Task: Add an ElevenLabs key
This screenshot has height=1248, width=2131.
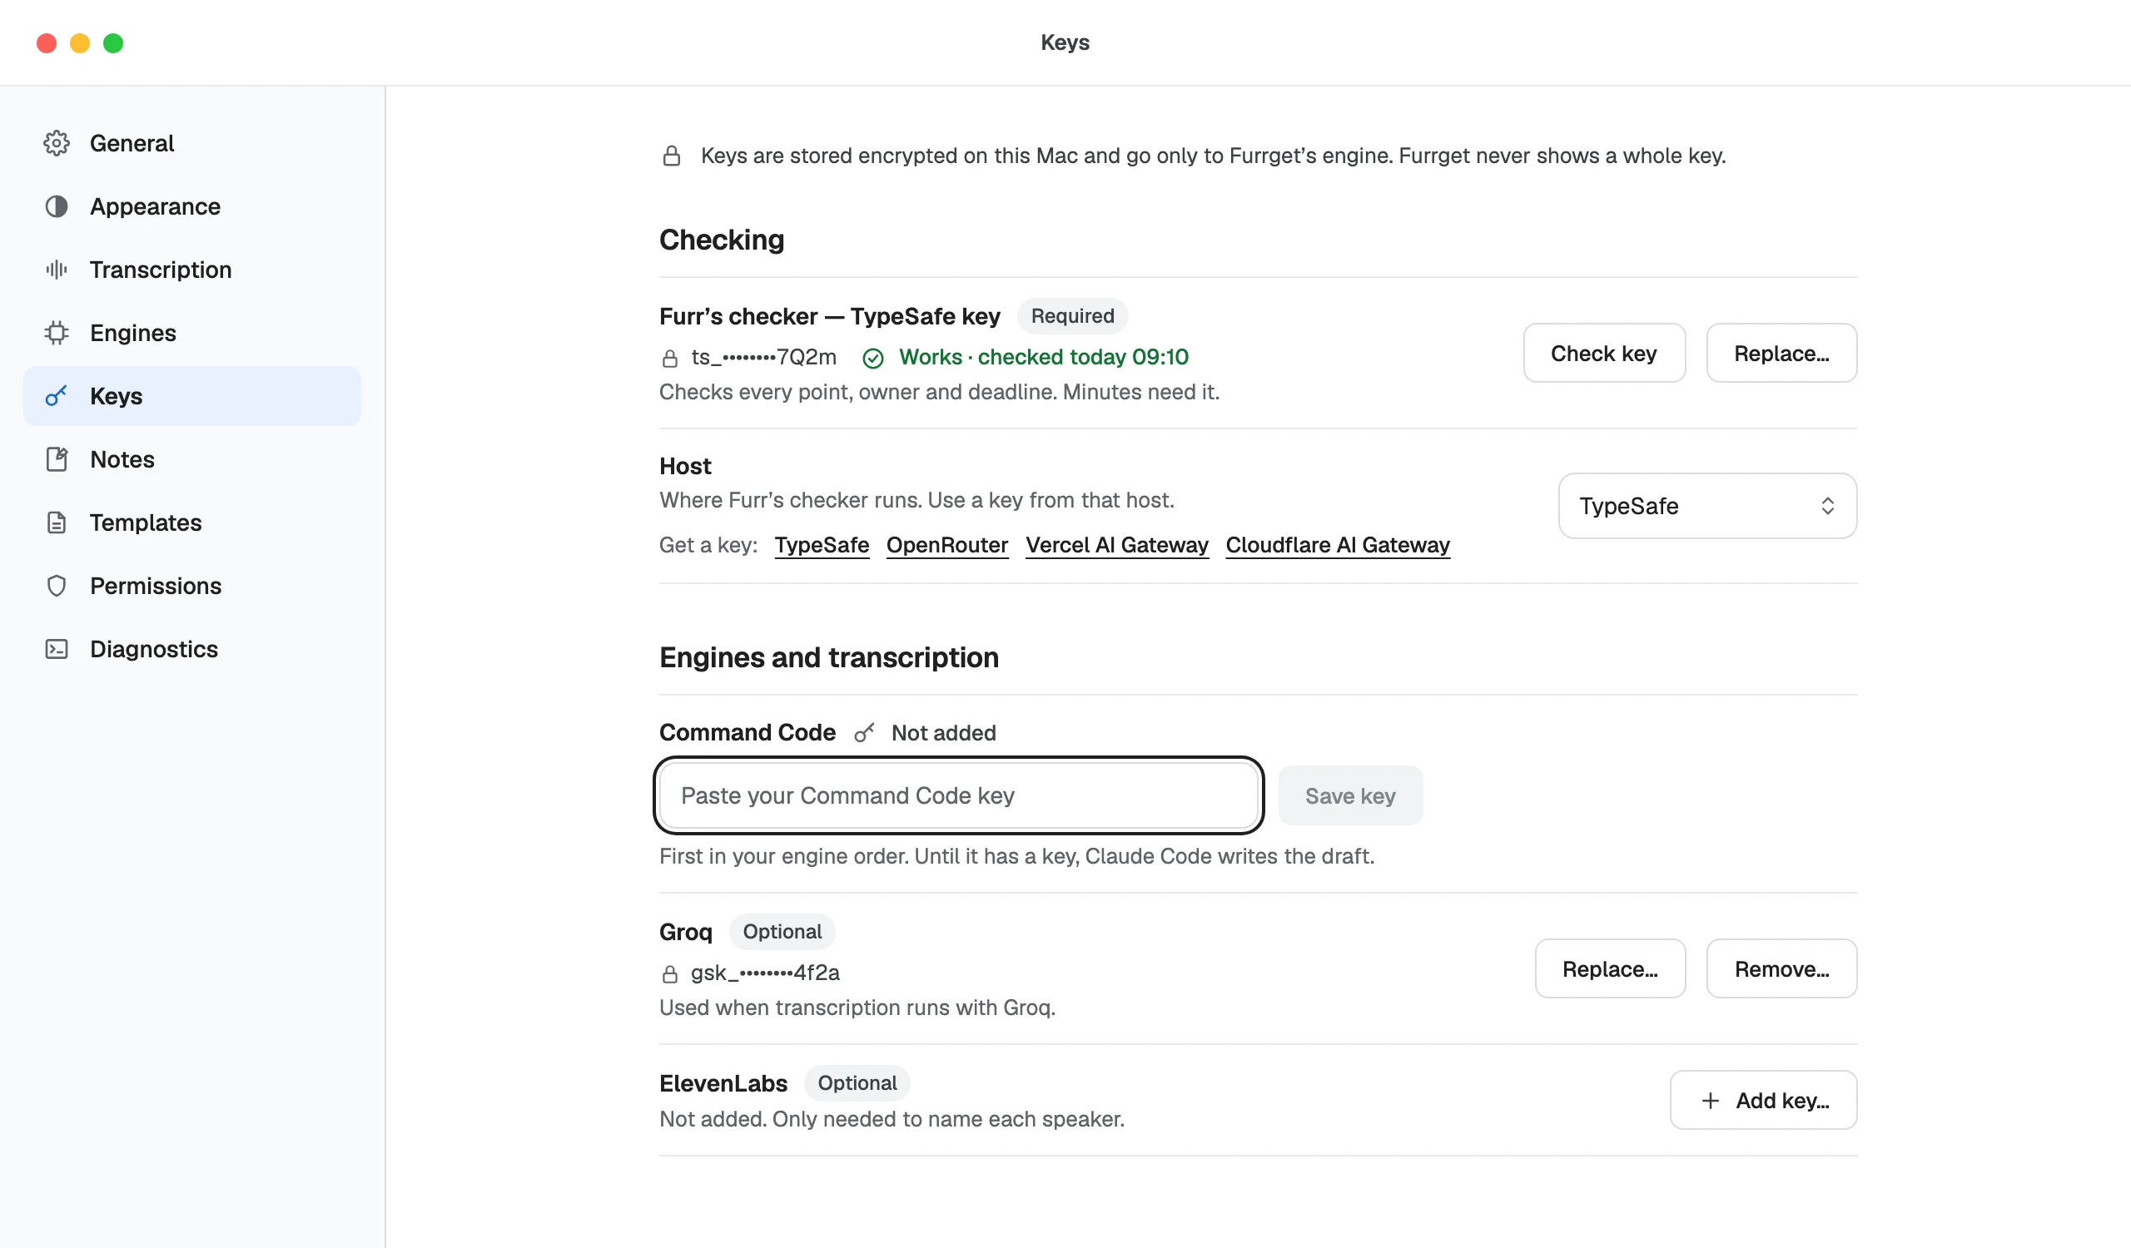Action: pyautogui.click(x=1763, y=1100)
